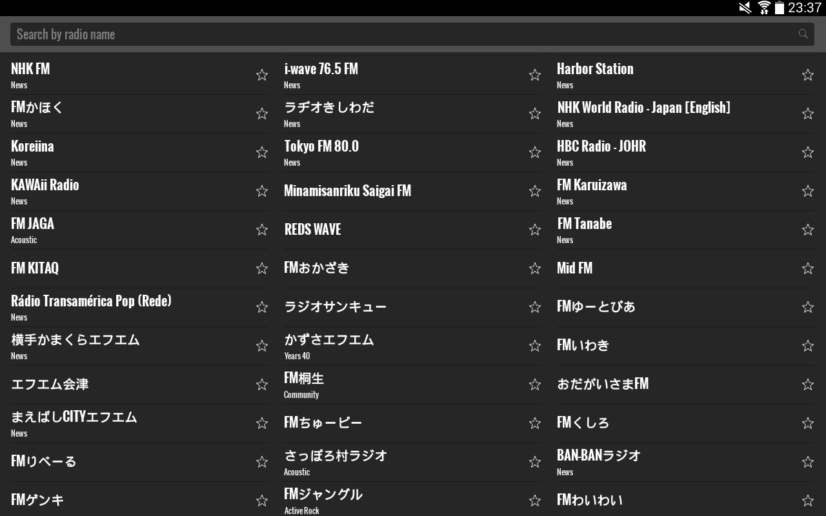This screenshot has width=826, height=516.
Task: Click the search magnifier icon
Action: tap(802, 34)
